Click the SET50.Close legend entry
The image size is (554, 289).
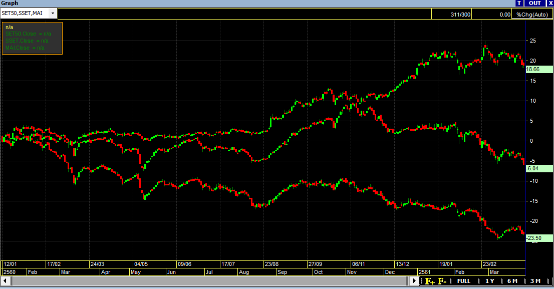tap(28, 34)
